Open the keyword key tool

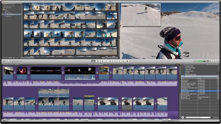(x=115, y=61)
